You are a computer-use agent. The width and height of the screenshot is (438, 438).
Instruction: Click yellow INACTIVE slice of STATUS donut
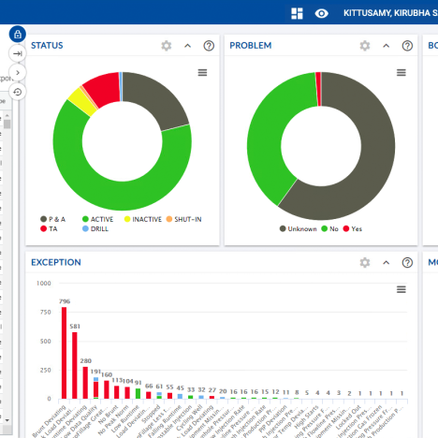(81, 102)
